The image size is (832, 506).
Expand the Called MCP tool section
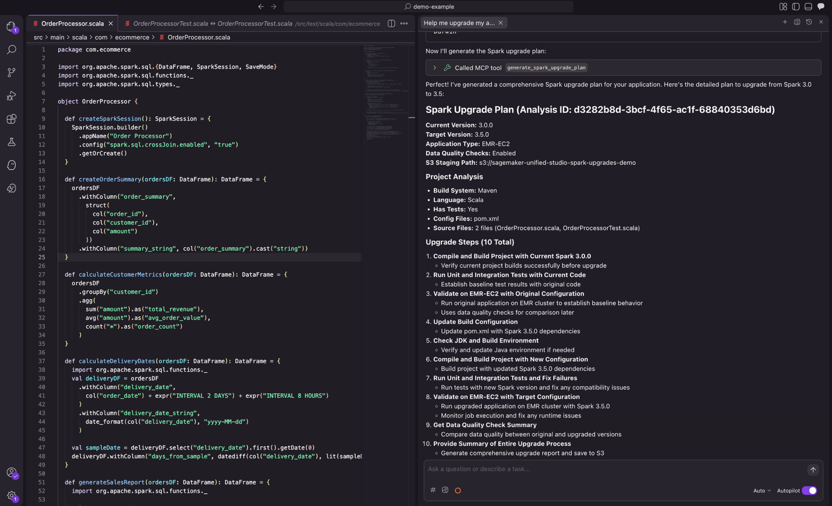click(x=434, y=67)
